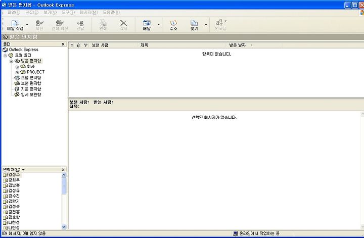Open the arrow next to 메일 작성
This screenshot has width=364, height=238.
(x=27, y=25)
